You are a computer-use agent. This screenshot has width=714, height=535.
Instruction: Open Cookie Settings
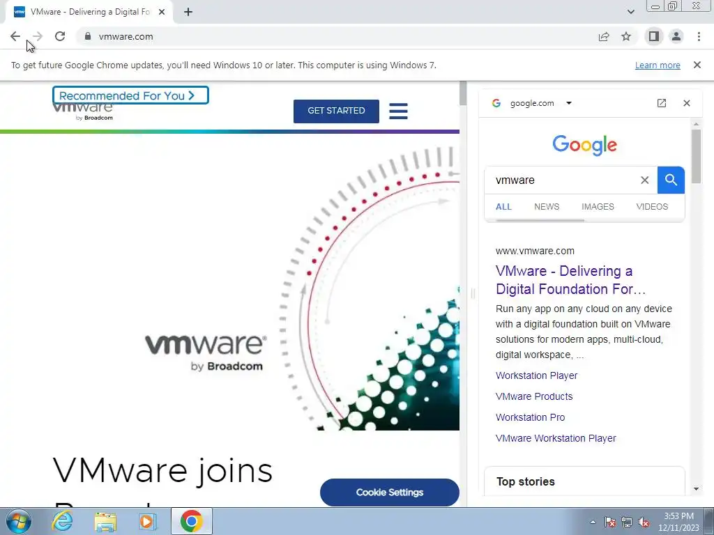pyautogui.click(x=390, y=493)
